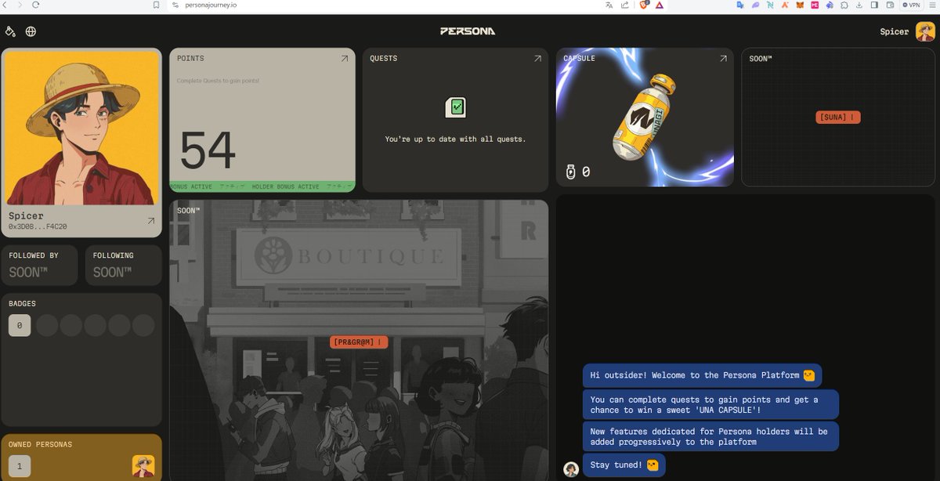
Task: Click the 'Hi outsider!' welcome message
Action: (702, 375)
